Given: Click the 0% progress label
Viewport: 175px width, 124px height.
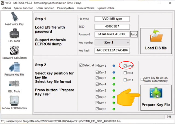Looking at the screenshot, I should click(x=169, y=117).
